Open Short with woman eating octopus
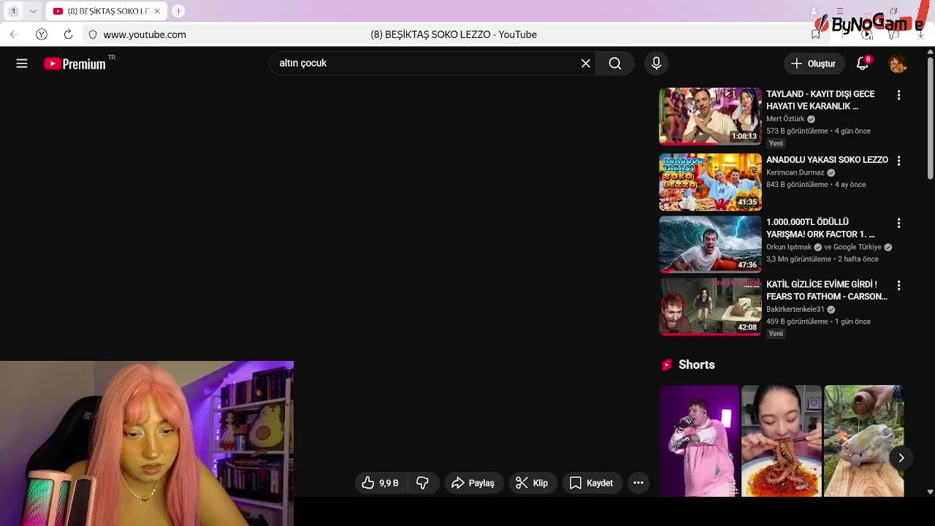Viewport: 935px width, 526px height. 782,441
